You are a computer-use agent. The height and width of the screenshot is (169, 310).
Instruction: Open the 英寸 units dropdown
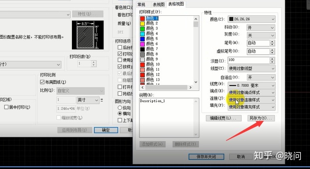click(88, 100)
